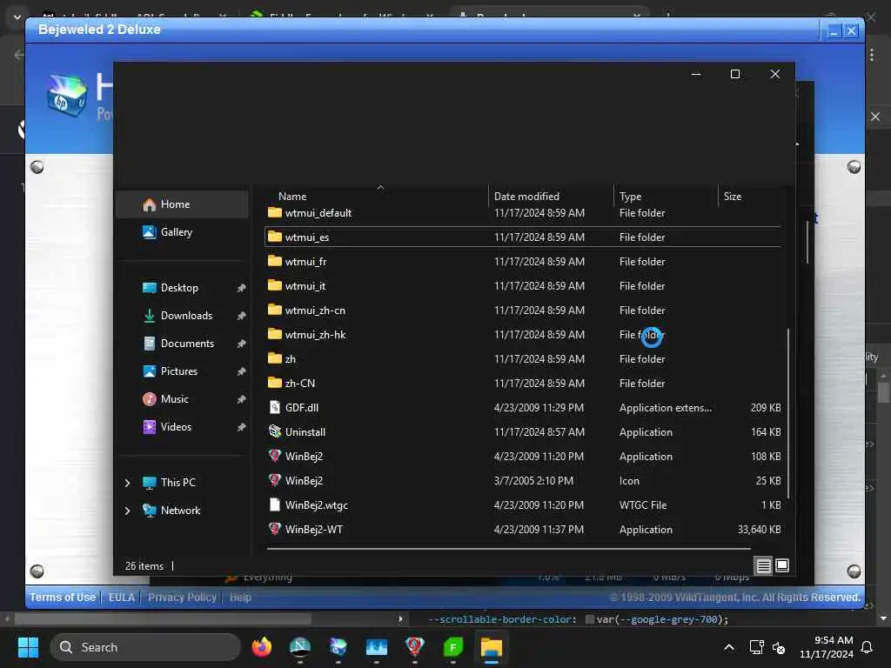
Task: Open Privacy Policy link in Bejeweled window
Action: [x=182, y=597]
